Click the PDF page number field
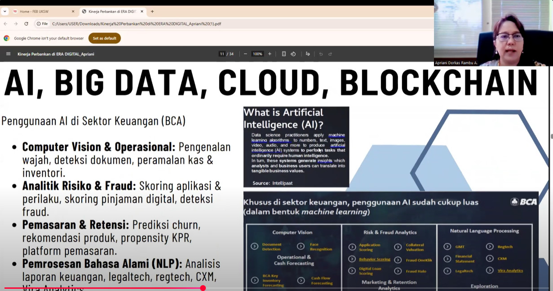553x291 pixels. click(222, 54)
